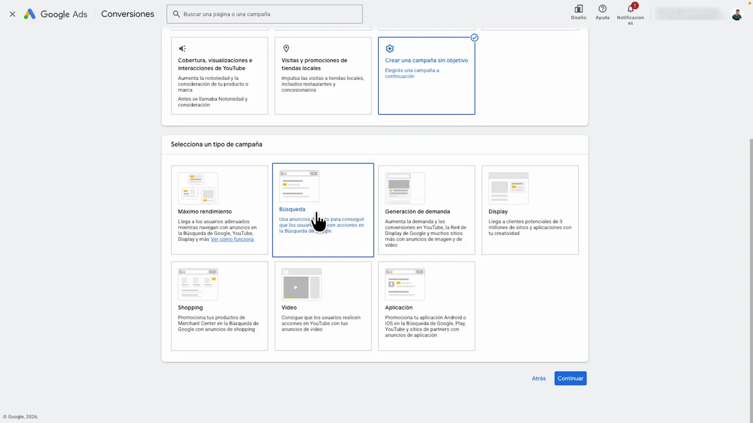
Task: Click the Selecciona un tipo de campaña heading
Action: coord(216,144)
